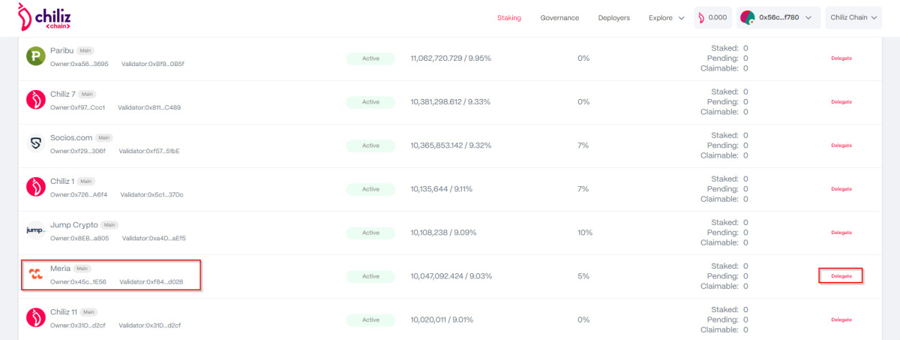Select the Jump Crypto validator name
This screenshot has width=900, height=340.
click(74, 224)
